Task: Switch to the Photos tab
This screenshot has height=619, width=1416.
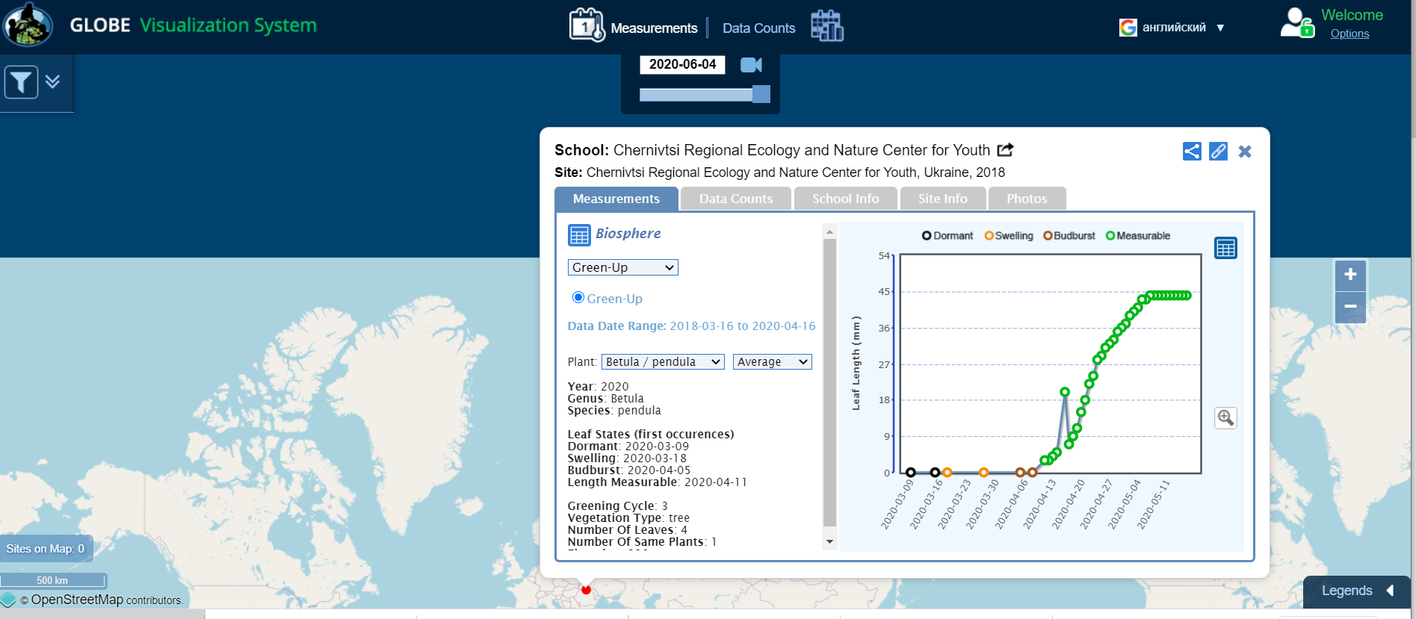Action: click(1026, 199)
